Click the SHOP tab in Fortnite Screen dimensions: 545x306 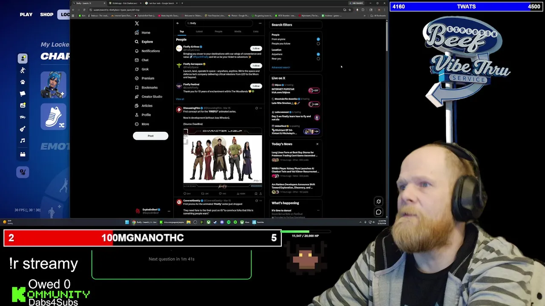tap(47, 14)
